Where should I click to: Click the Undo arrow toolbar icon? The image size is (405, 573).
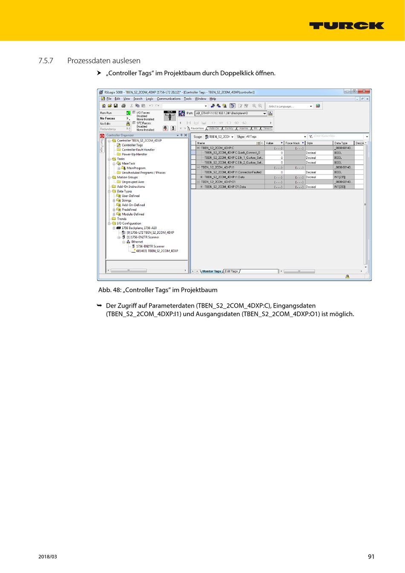pyautogui.click(x=151, y=106)
